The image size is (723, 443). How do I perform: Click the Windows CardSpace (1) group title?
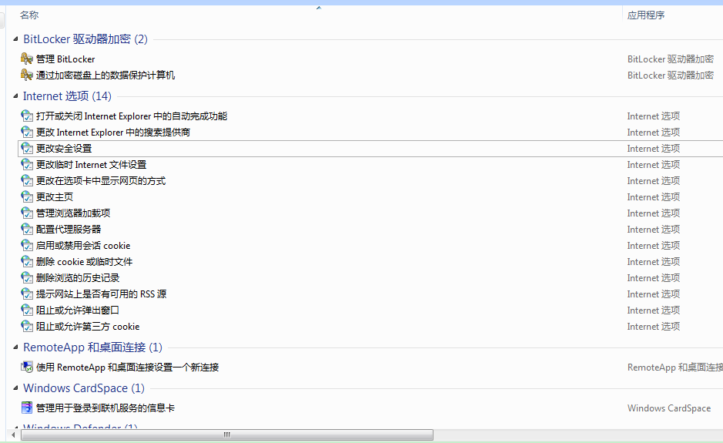tap(84, 388)
